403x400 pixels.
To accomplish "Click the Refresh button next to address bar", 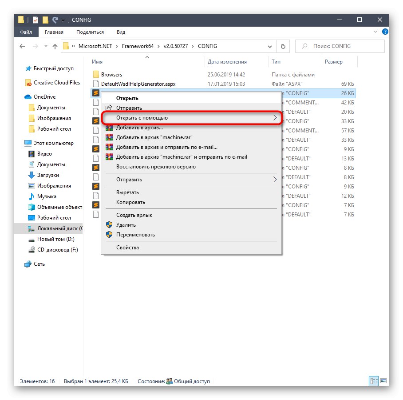I will [x=283, y=46].
